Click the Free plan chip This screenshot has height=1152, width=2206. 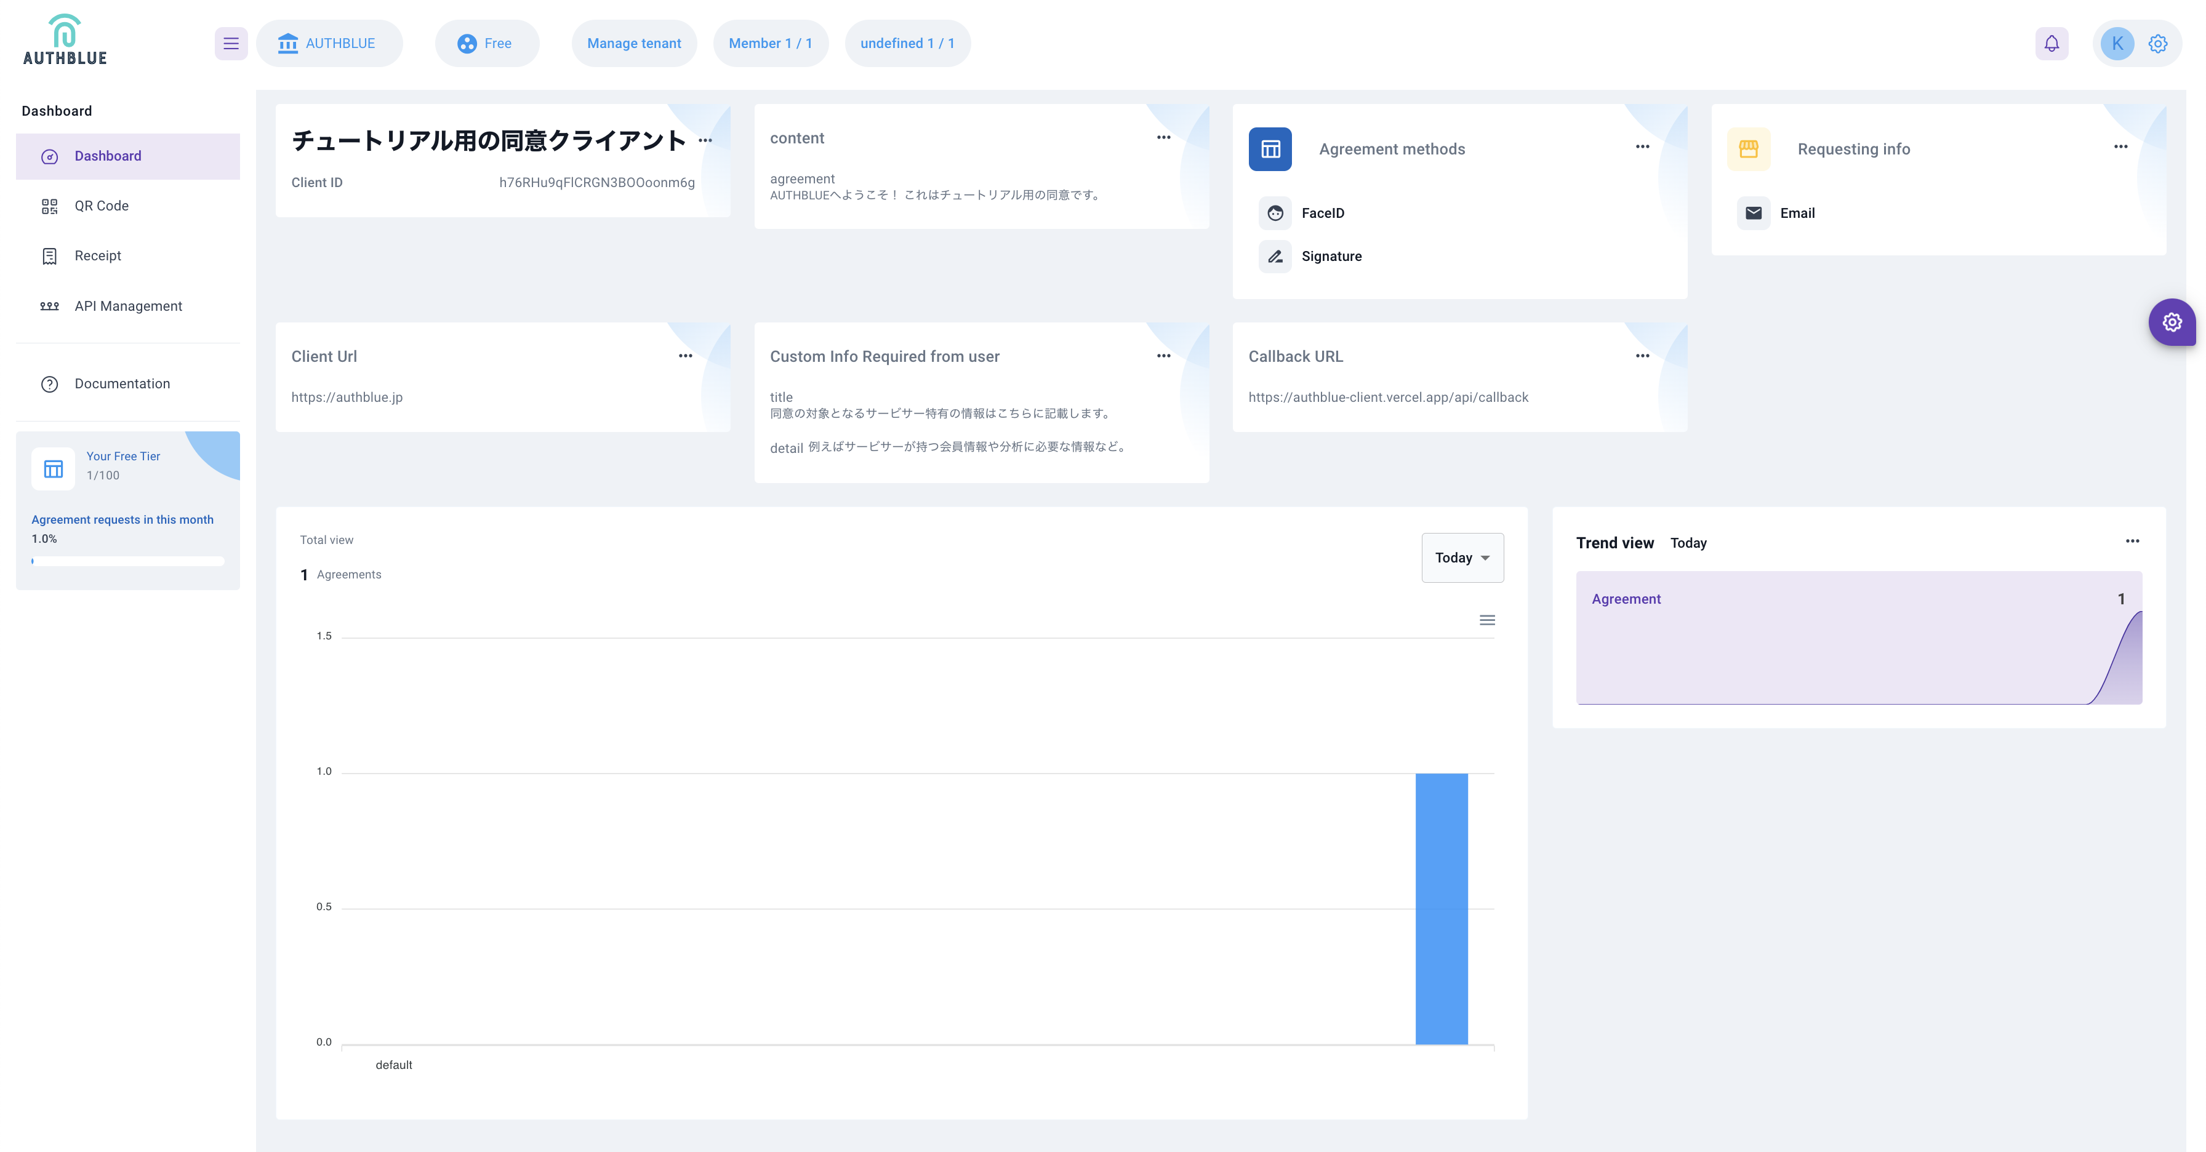click(486, 44)
